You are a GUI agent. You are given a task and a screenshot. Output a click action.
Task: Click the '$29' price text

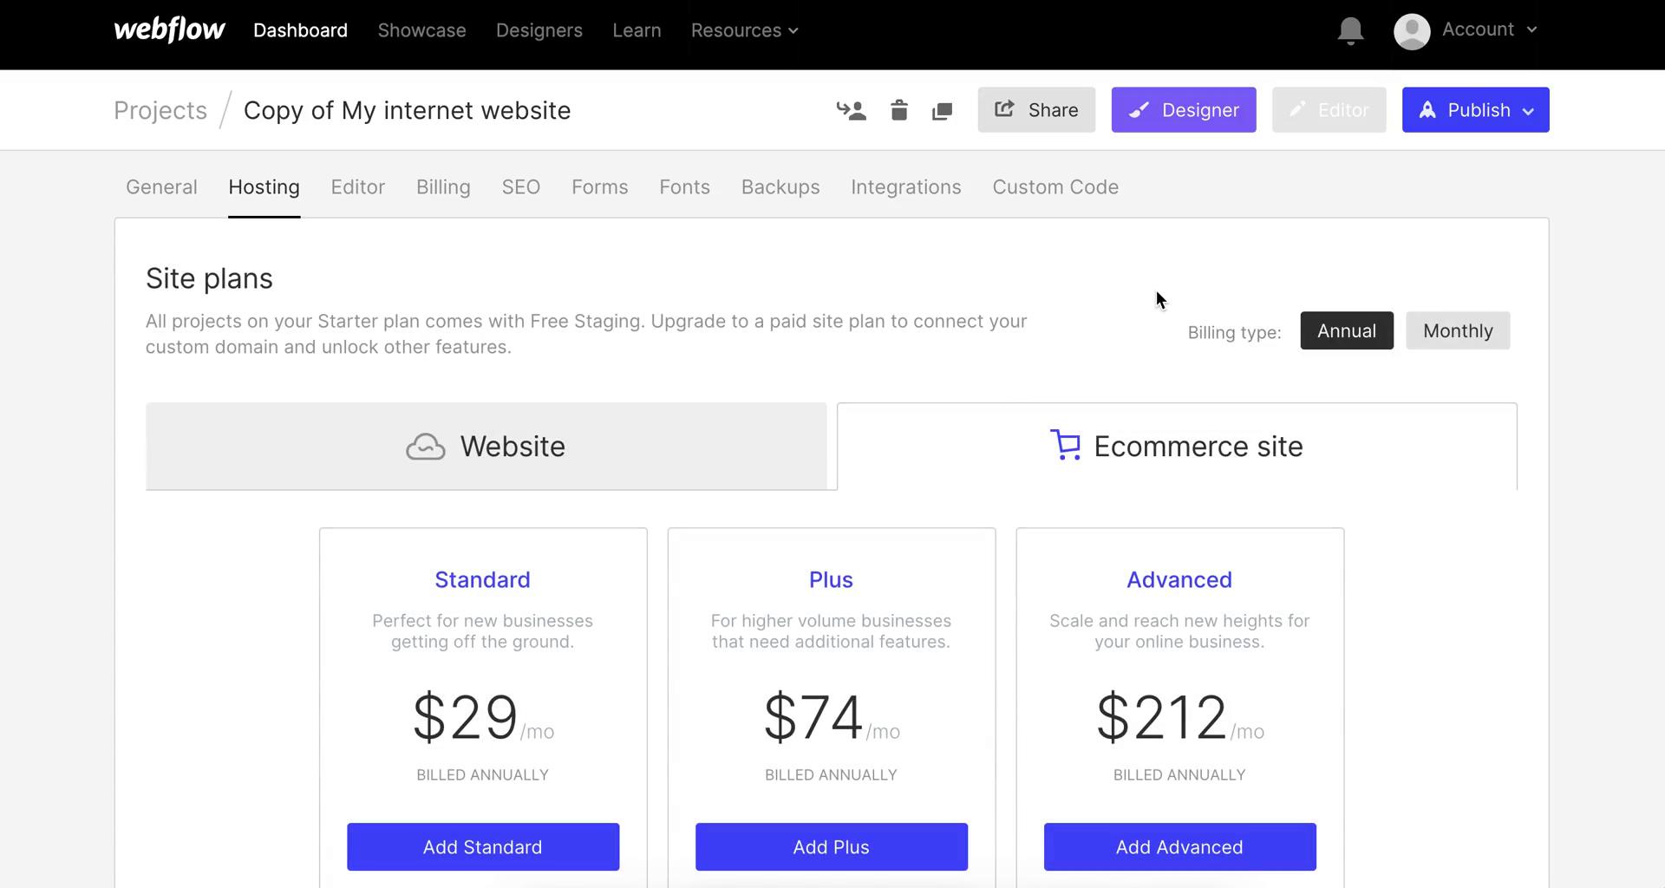(465, 717)
